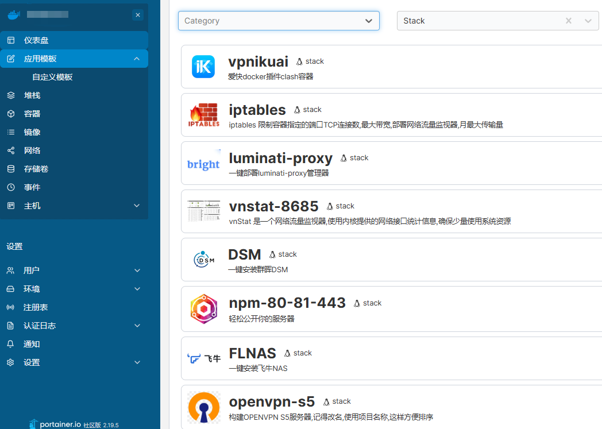The width and height of the screenshot is (602, 429).
Task: Open the 自定义模板 submenu entry
Action: click(x=53, y=77)
